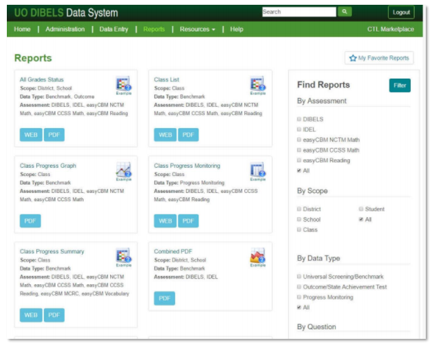Check the School scope checkbox
Viewport: 434px width, 345px height.
point(299,219)
